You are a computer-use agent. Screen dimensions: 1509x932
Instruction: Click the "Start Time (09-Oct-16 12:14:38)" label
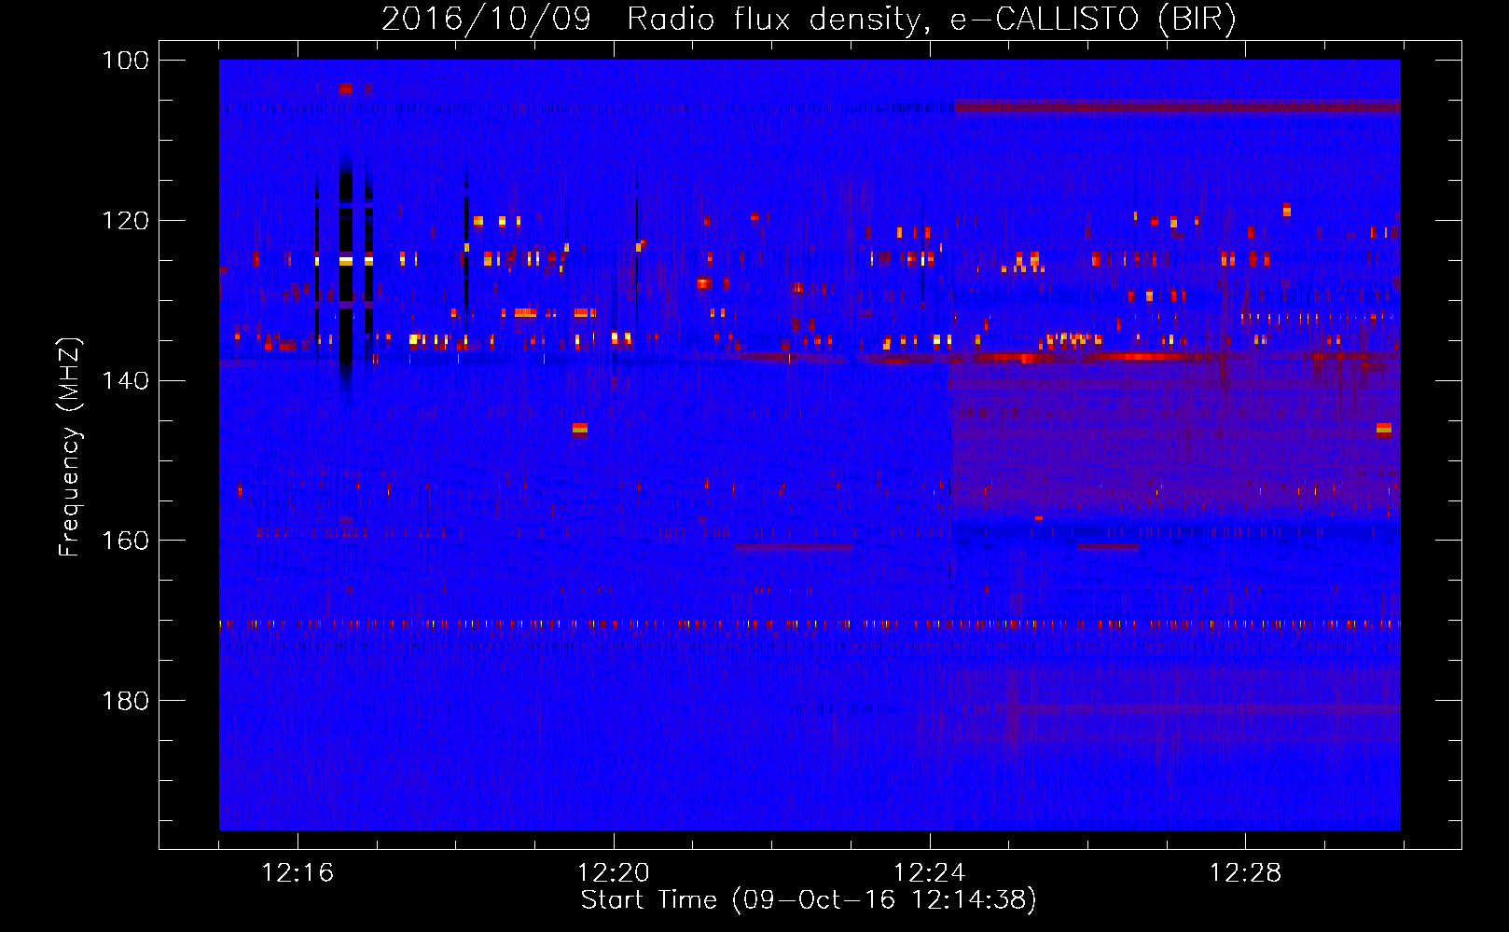click(809, 900)
